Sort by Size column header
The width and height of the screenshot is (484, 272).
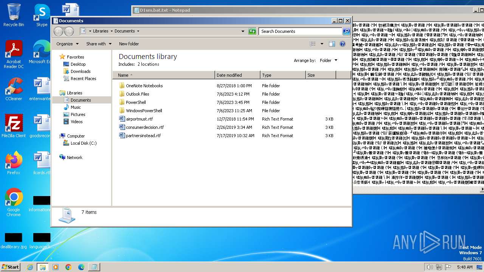point(321,75)
